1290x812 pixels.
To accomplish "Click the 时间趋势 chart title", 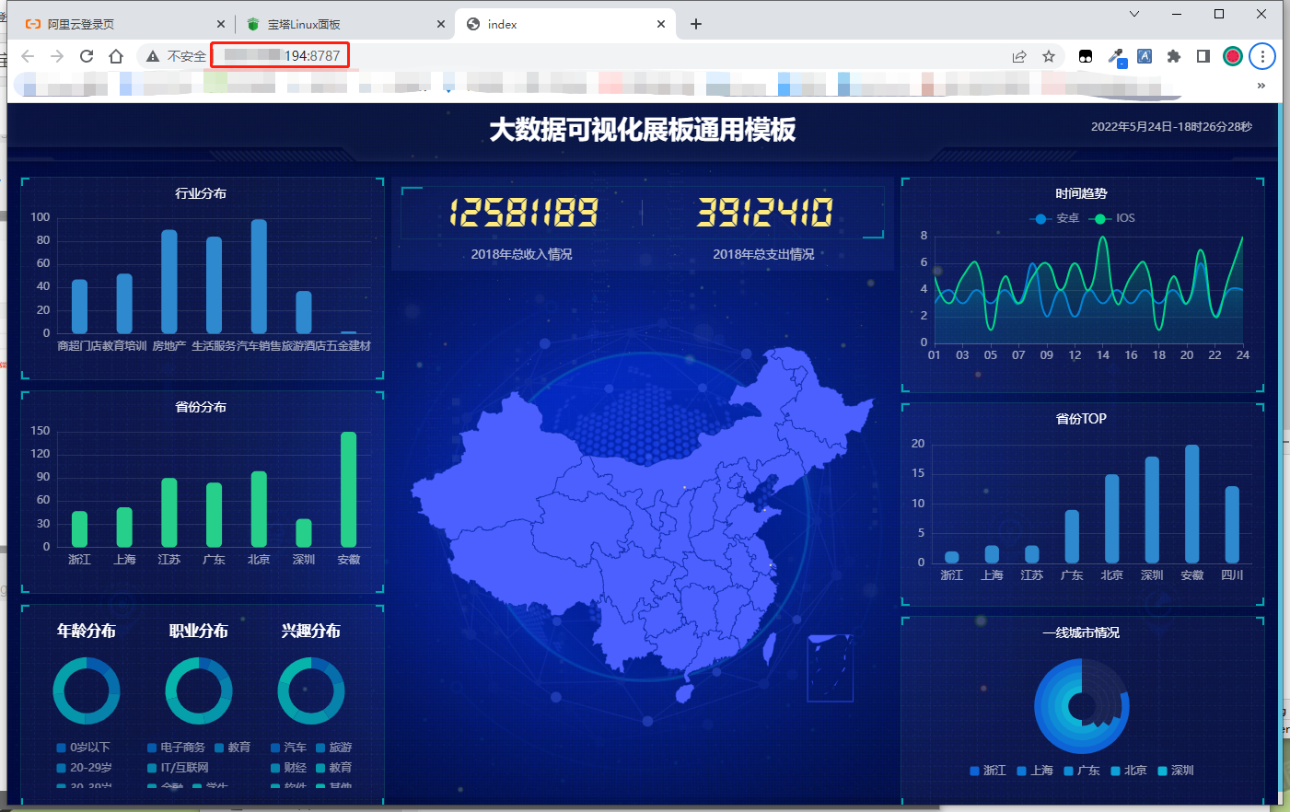I will (1081, 193).
